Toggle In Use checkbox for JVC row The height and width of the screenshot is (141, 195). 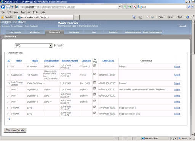(x=94, y=65)
